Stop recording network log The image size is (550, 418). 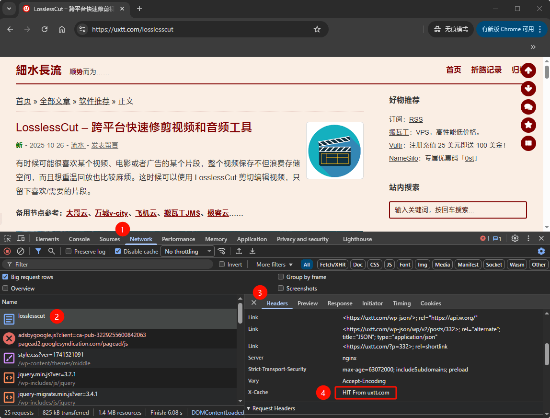[x=7, y=251]
